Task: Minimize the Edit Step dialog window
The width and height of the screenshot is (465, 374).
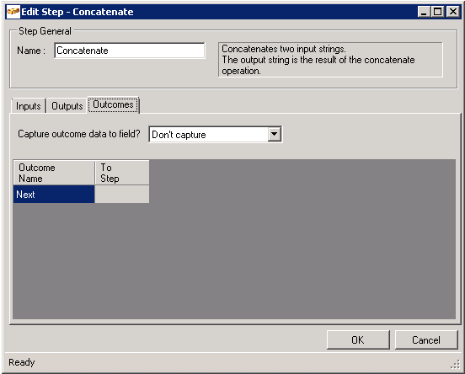Action: [424, 12]
